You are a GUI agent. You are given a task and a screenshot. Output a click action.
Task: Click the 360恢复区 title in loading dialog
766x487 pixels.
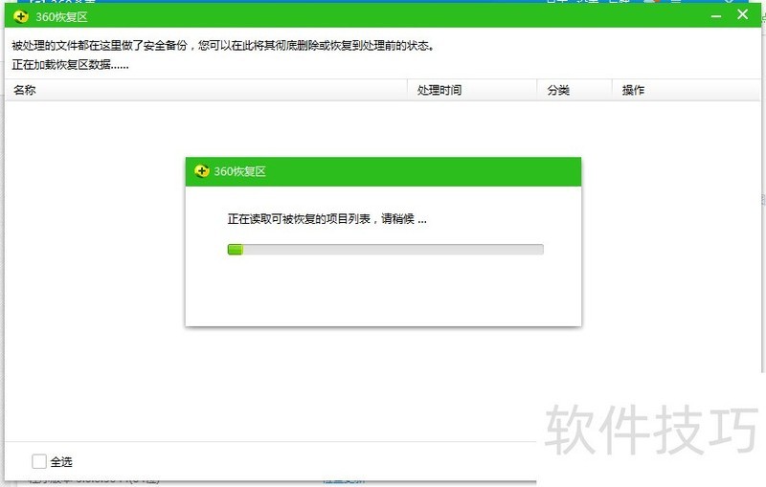pyautogui.click(x=240, y=171)
